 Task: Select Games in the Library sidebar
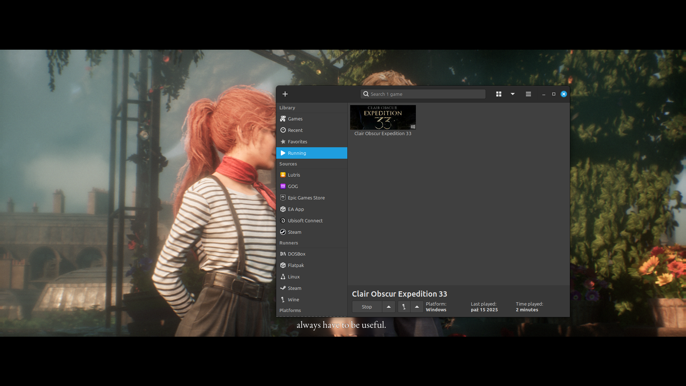(x=295, y=119)
